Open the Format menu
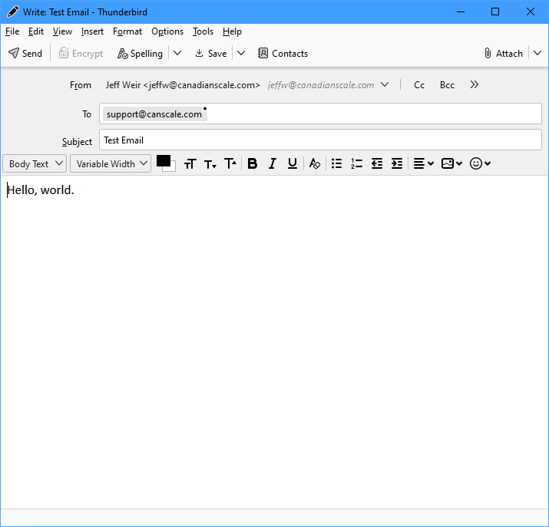The width and height of the screenshot is (549, 527). [127, 31]
